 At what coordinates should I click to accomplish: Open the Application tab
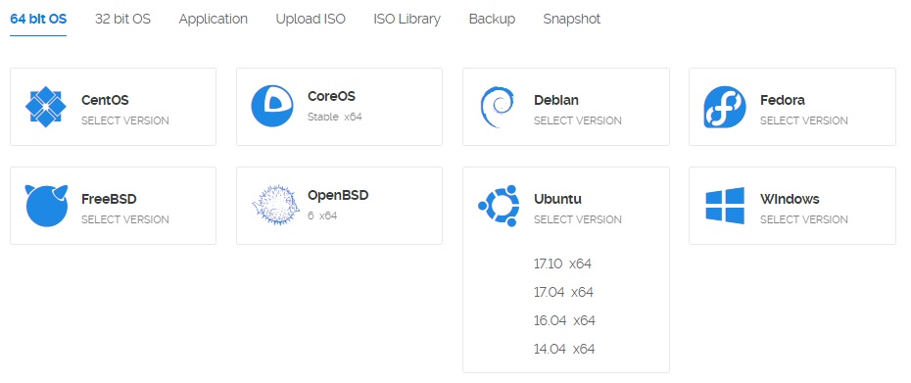pyautogui.click(x=214, y=19)
